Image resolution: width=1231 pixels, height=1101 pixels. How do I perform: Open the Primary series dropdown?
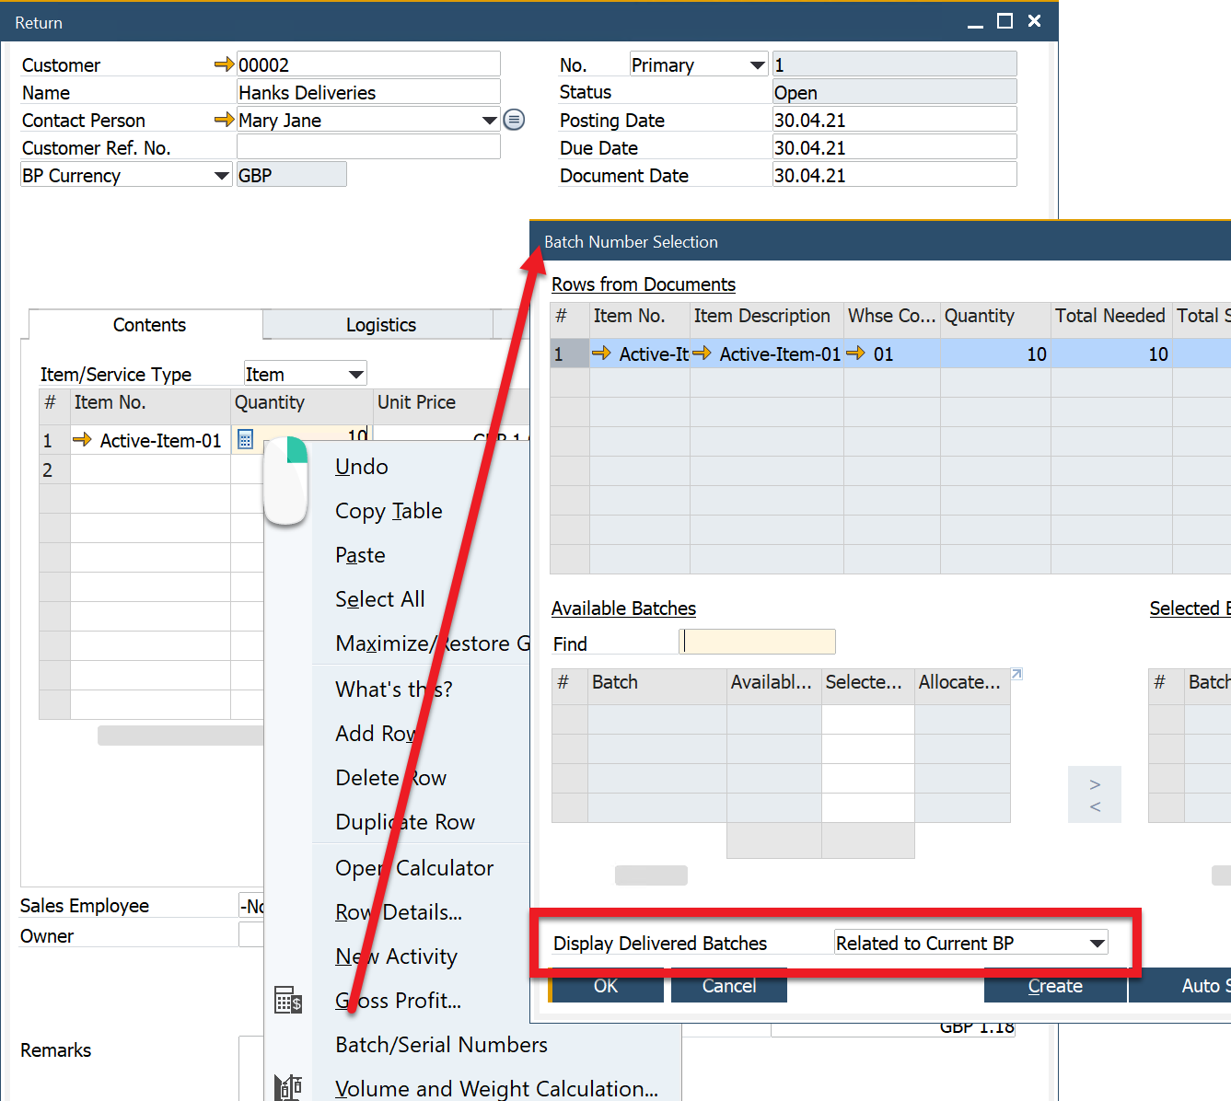(x=757, y=65)
